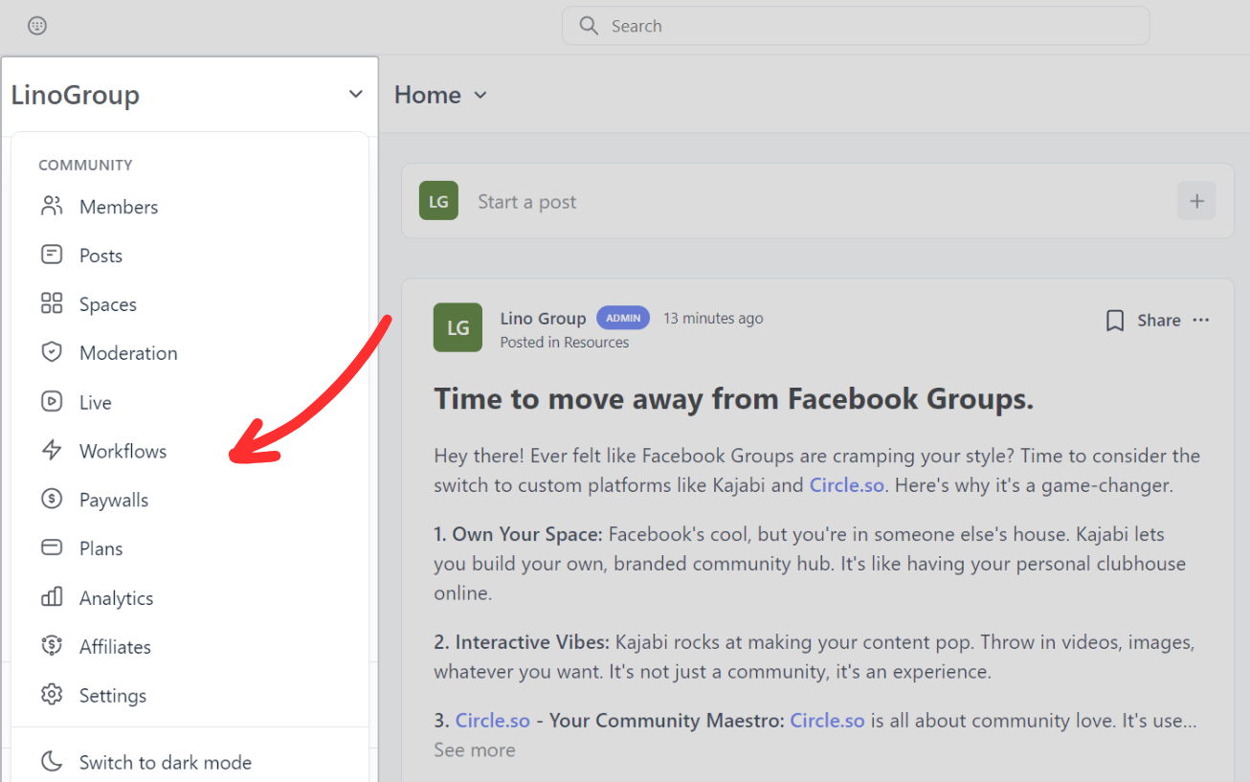This screenshot has height=782, width=1250.
Task: Click the Home heading text
Action: (428, 95)
